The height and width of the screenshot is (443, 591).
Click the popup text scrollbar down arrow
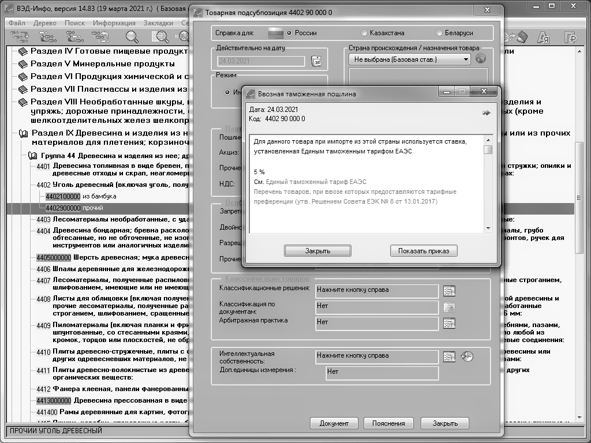(488, 228)
